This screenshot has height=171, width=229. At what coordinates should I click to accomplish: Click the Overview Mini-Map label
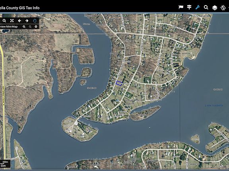[9, 27]
